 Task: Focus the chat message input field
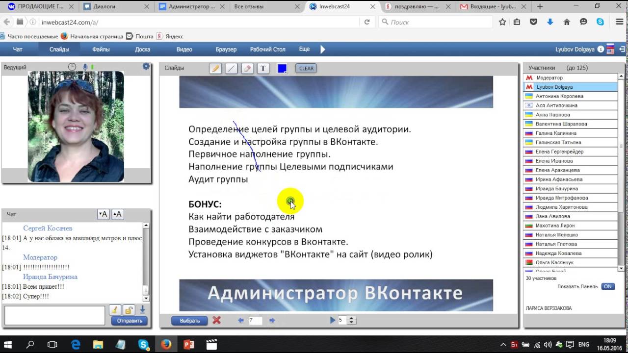pyautogui.click(x=55, y=315)
